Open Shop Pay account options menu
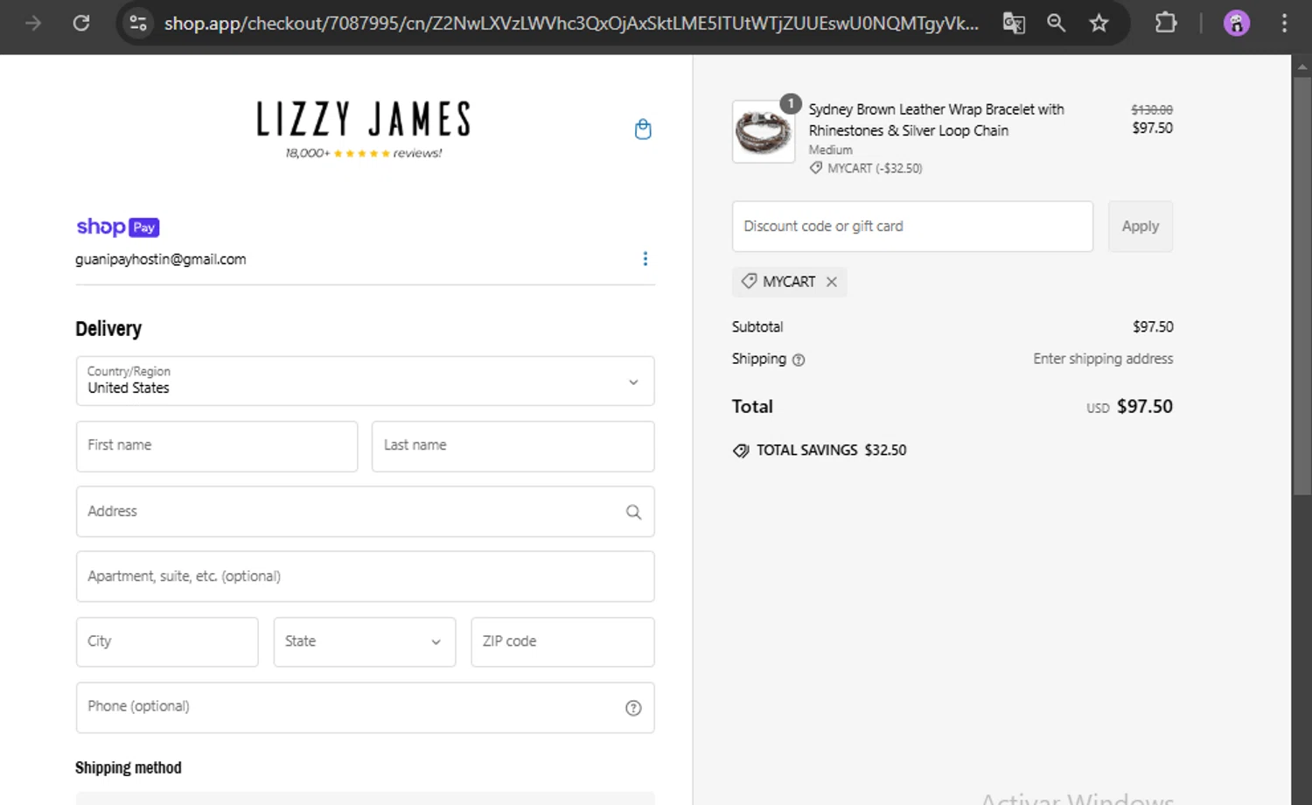This screenshot has width=1312, height=805. coord(646,259)
